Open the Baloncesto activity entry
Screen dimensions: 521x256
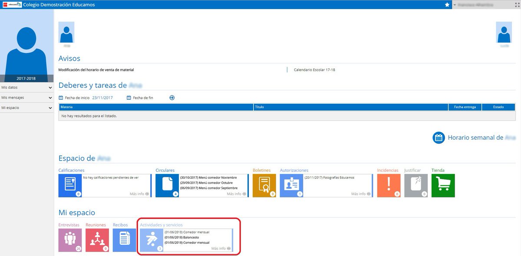(x=181, y=237)
